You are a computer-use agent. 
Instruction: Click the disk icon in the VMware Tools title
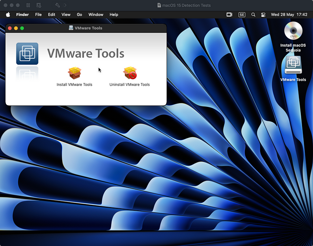(x=71, y=28)
